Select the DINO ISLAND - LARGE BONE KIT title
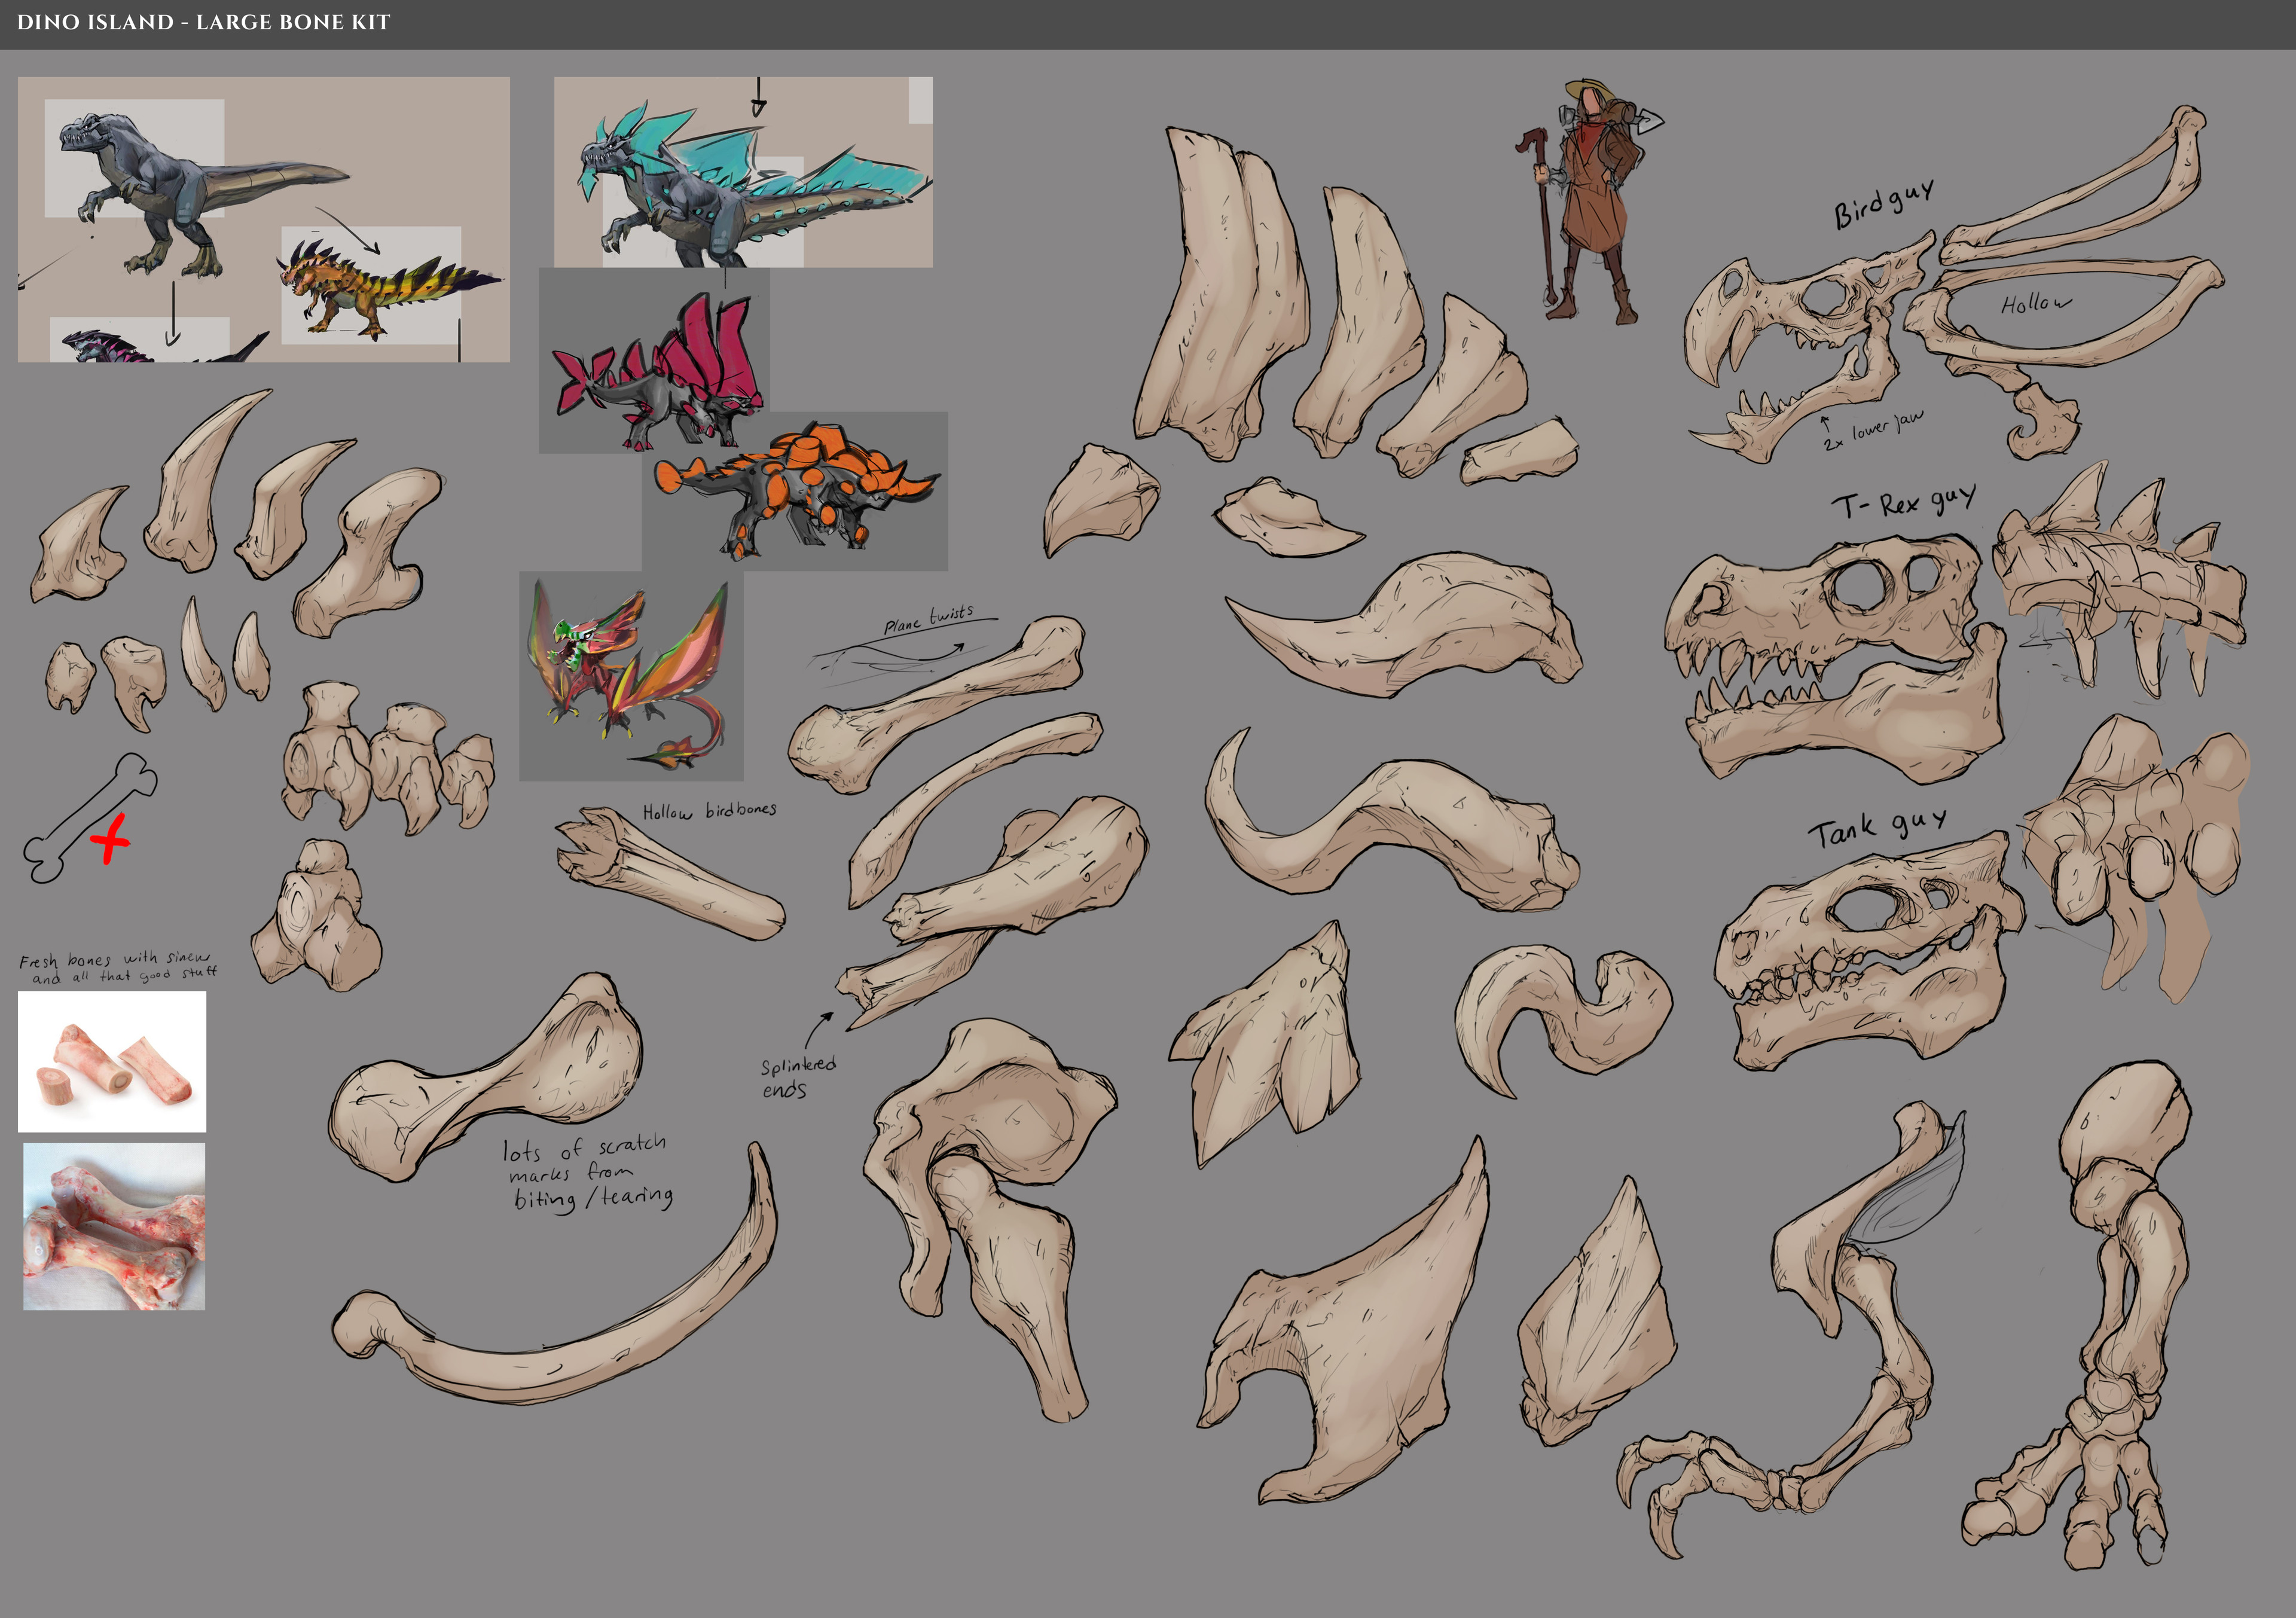The width and height of the screenshot is (2296, 1618). click(x=200, y=20)
